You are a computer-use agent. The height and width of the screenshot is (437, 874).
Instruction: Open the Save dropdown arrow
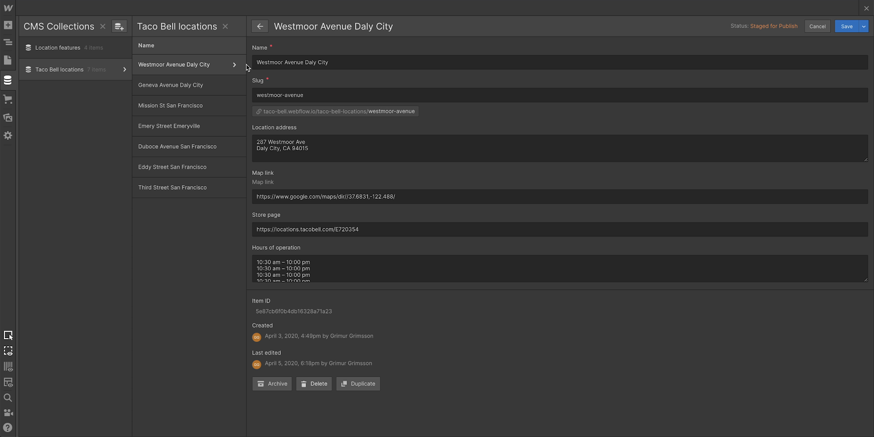864,26
